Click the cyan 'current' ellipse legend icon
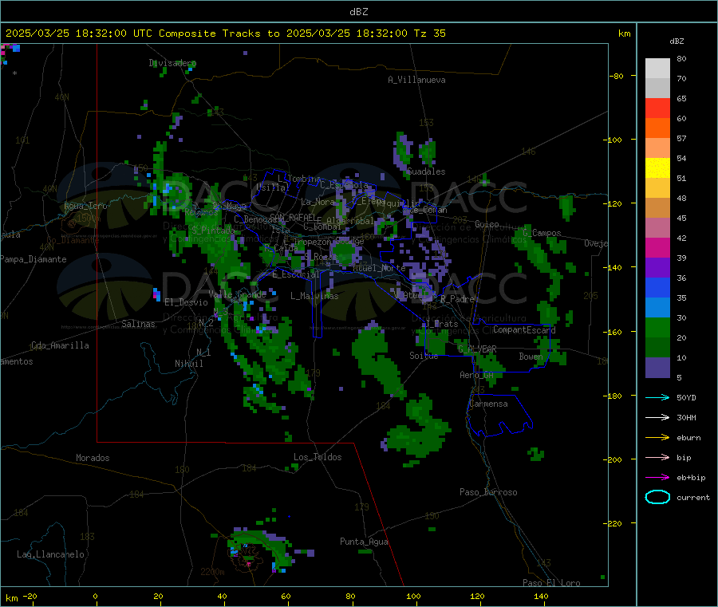 [x=657, y=497]
